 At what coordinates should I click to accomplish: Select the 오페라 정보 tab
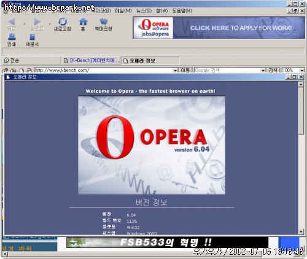pos(150,61)
